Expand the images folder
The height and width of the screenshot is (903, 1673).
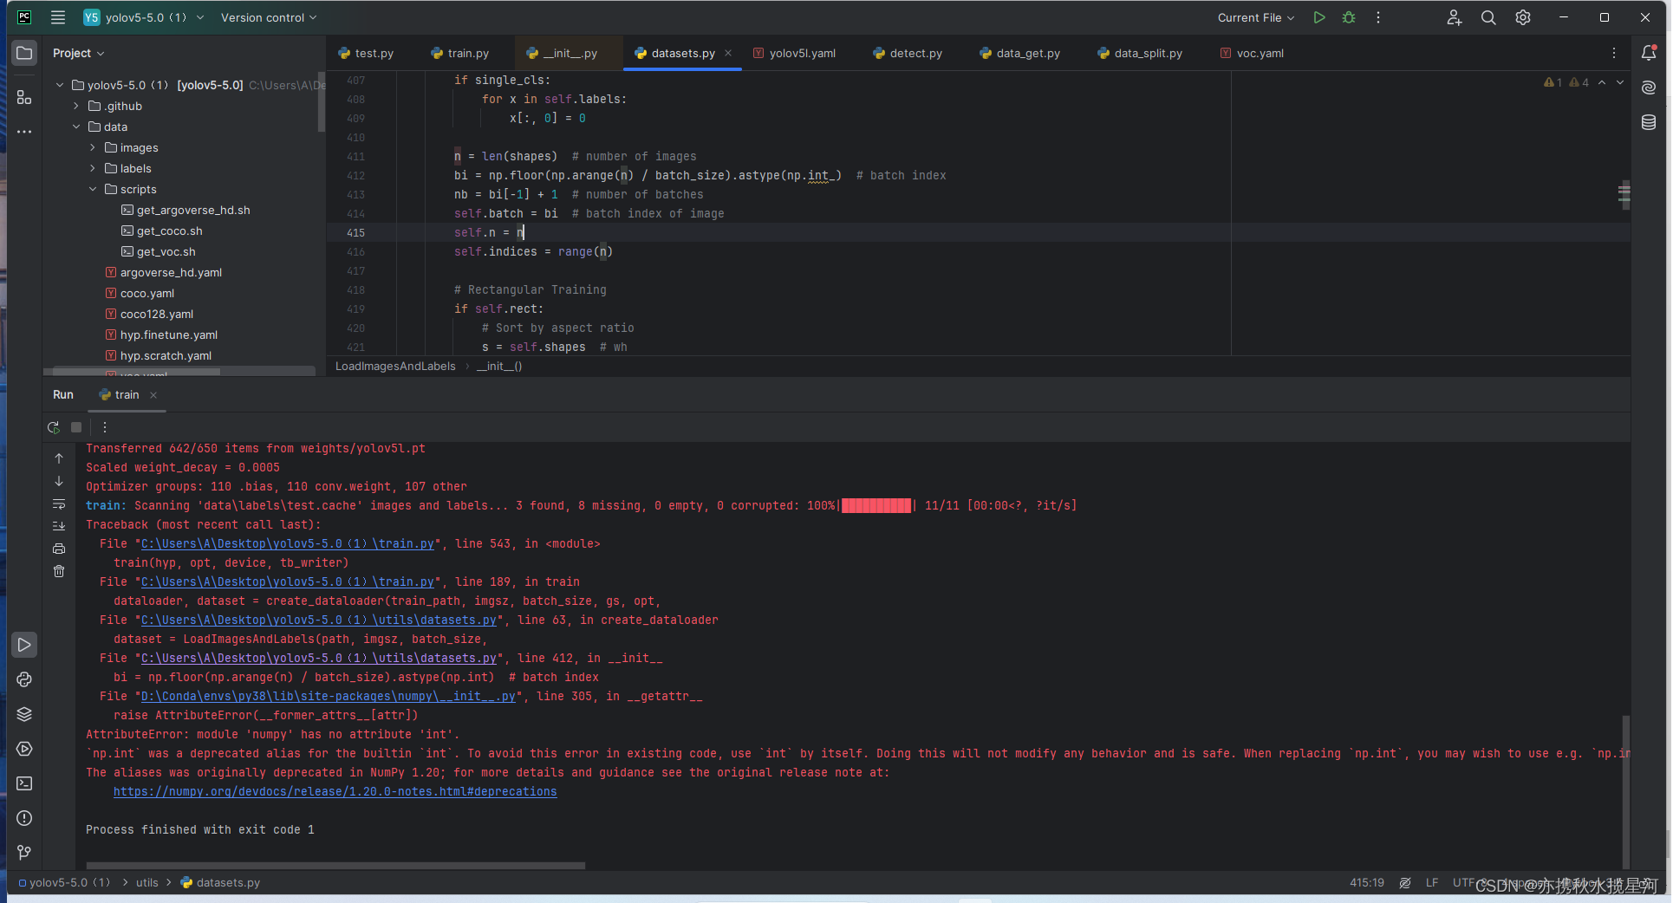(93, 147)
